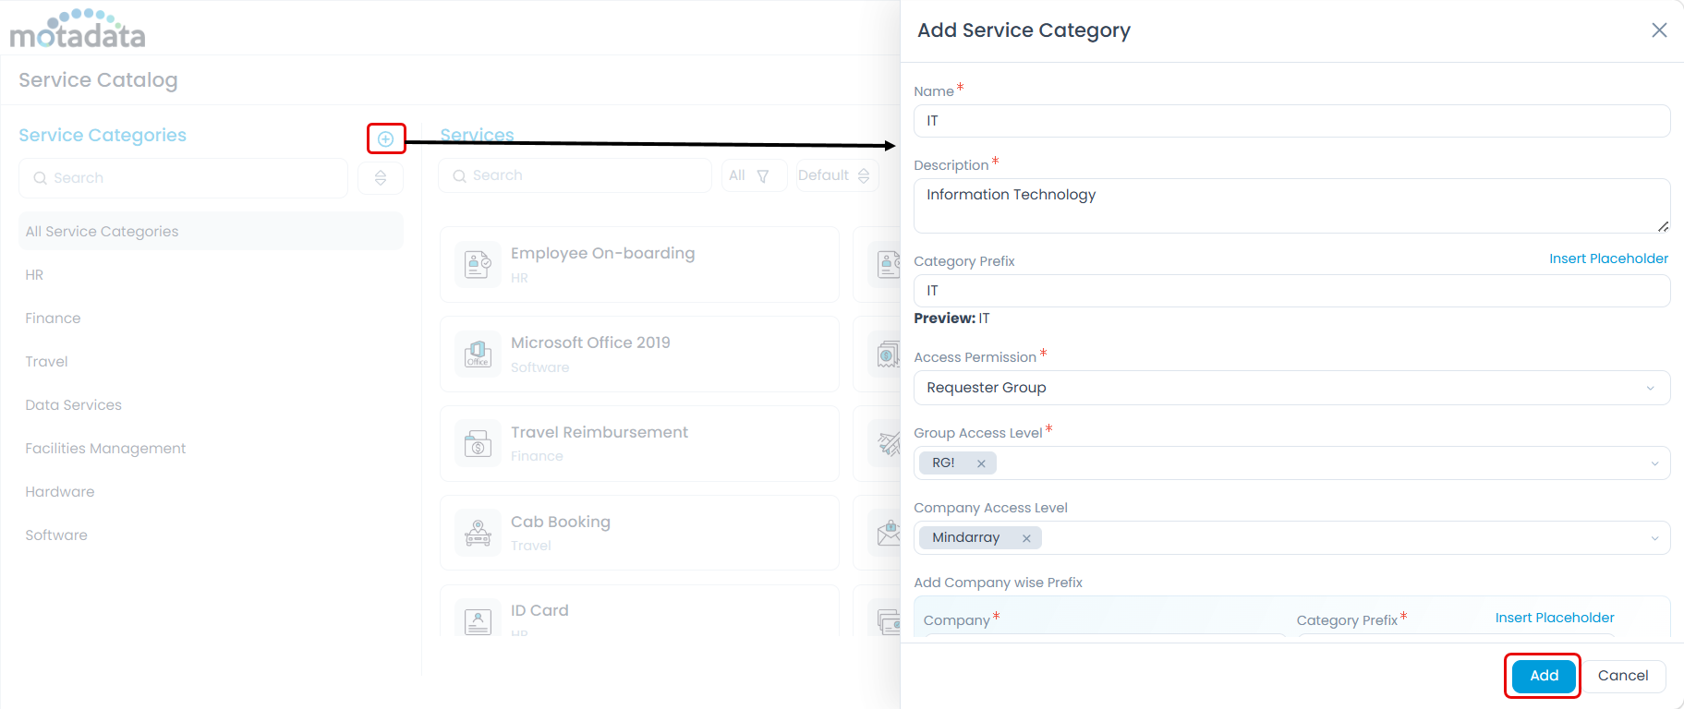Open the ID Card service
Image resolution: width=1684 pixels, height=709 pixels.
[639, 611]
